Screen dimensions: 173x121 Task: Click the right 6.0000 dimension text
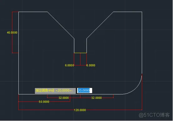pyautogui.click(x=91, y=65)
